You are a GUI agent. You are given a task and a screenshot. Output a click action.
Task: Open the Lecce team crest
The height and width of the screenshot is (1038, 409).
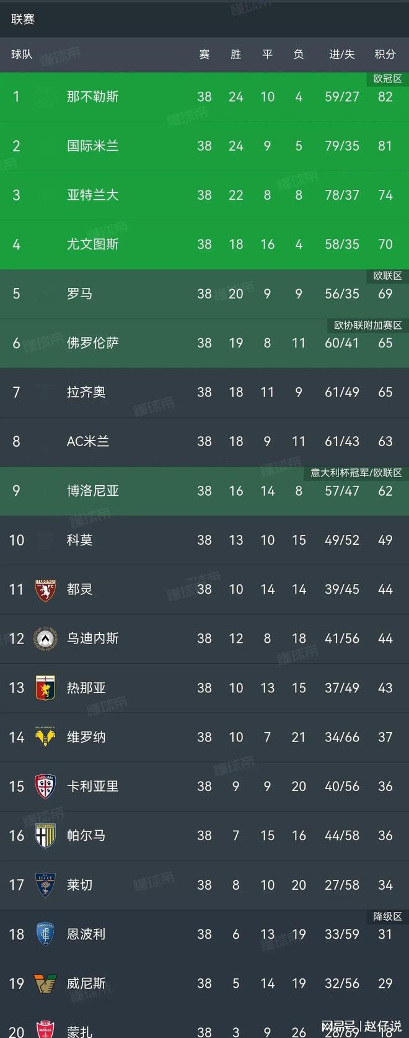[x=46, y=885]
